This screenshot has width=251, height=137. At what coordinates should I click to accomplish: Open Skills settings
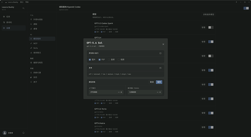point(42,48)
